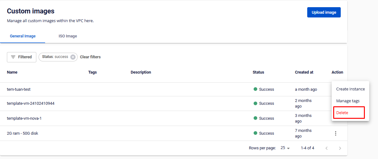Sort by the Name column header
Screen dimensions: 378x159
pos(12,72)
